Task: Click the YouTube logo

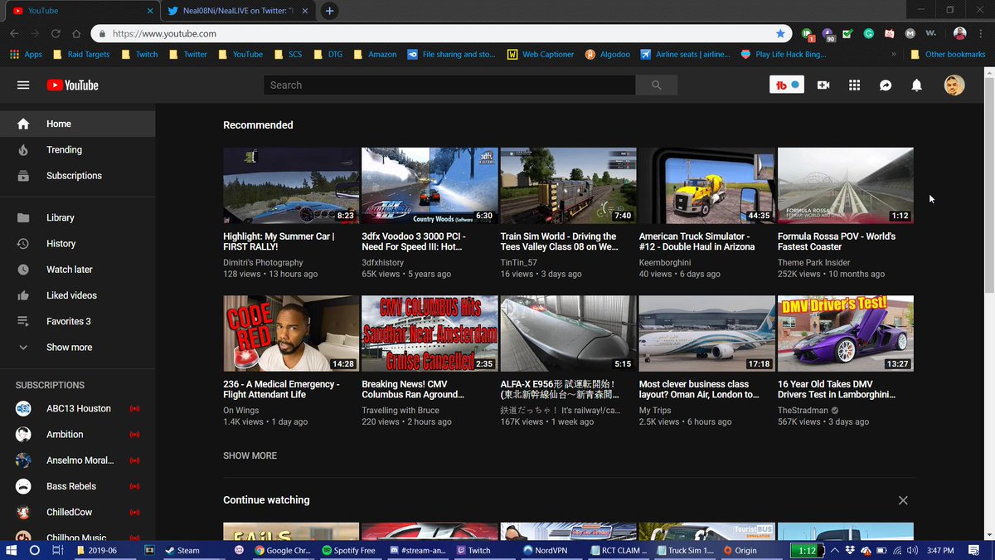Action: [72, 85]
